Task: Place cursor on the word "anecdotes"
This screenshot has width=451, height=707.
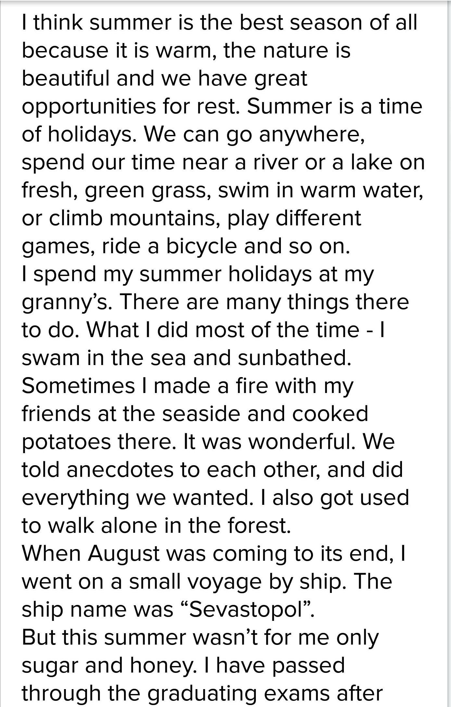Action: [120, 469]
